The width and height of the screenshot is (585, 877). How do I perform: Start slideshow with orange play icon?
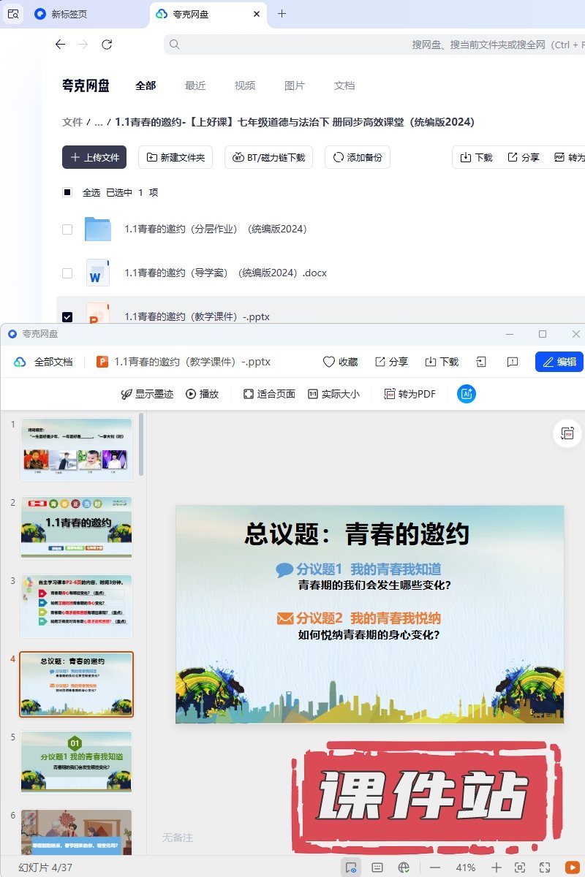coord(572,867)
